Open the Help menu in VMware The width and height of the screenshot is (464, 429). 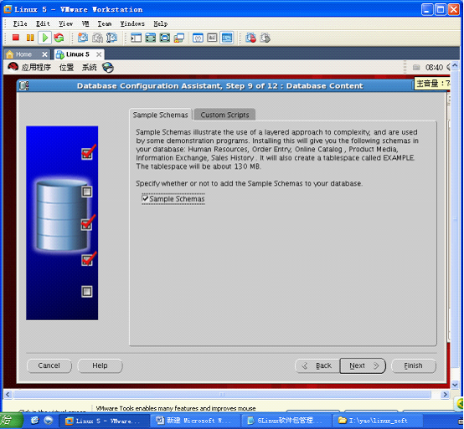[x=160, y=23]
